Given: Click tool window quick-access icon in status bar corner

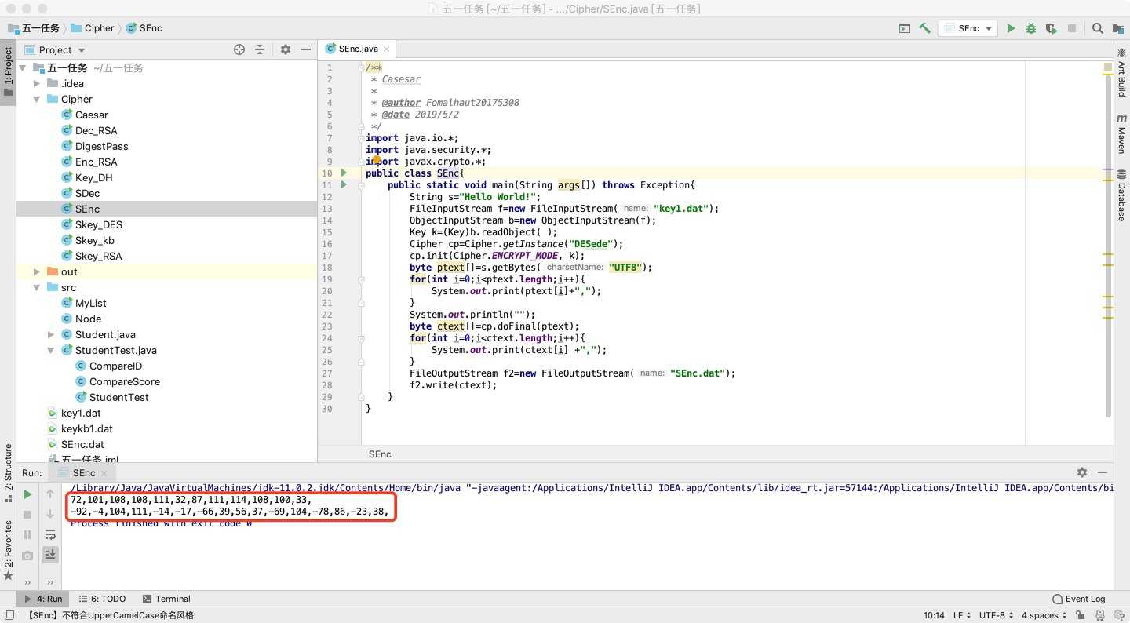Looking at the screenshot, I should [9, 616].
